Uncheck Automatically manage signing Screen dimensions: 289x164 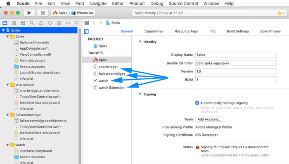[x=197, y=103]
